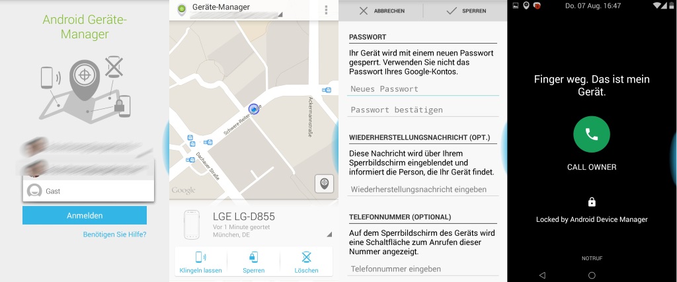The width and height of the screenshot is (677, 282).
Task: Click the 'Do. 07 Aug. 16:47' clock text
Action: (593, 5)
